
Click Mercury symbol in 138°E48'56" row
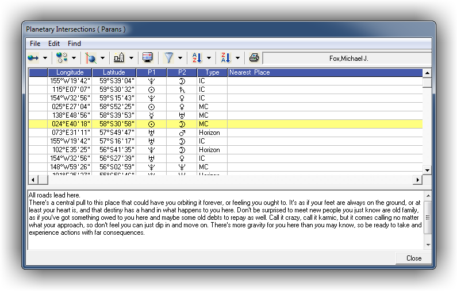click(151, 115)
